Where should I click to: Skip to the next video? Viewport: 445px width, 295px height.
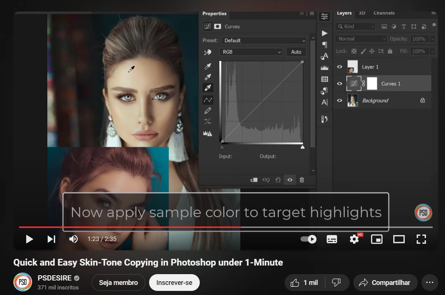(51, 239)
